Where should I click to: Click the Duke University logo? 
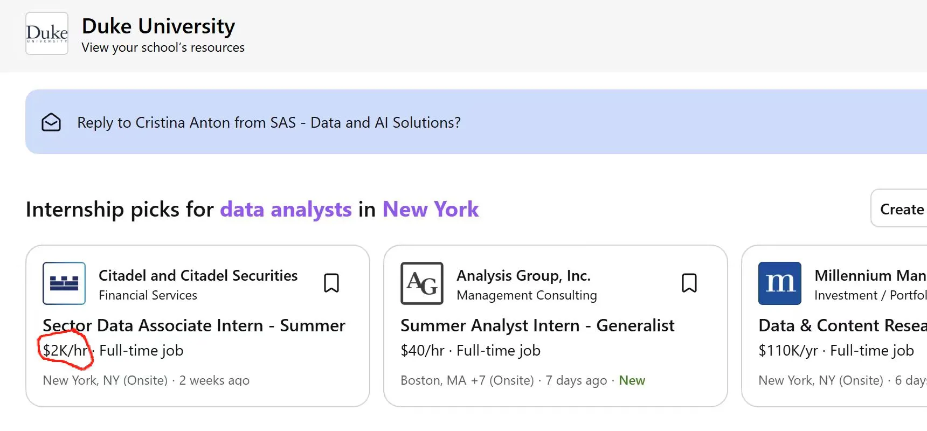pyautogui.click(x=47, y=33)
